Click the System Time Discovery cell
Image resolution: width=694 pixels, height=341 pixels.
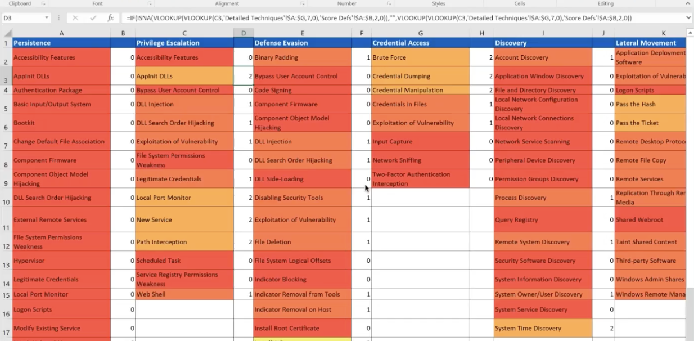pyautogui.click(x=543, y=329)
